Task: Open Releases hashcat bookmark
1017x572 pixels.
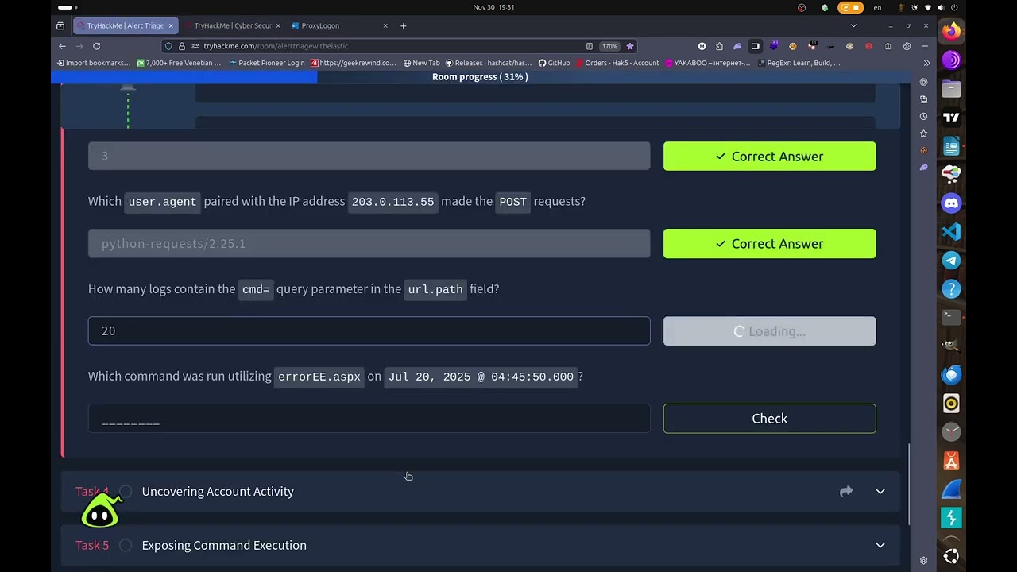Action: (x=489, y=63)
